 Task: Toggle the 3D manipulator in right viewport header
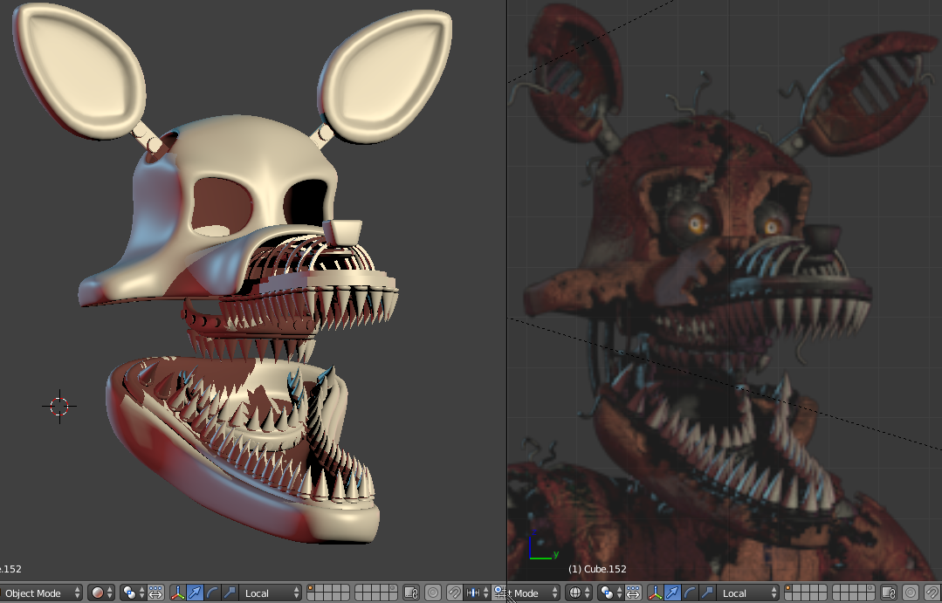(x=656, y=593)
